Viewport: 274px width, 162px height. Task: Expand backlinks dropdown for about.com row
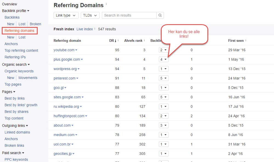tap(164, 125)
